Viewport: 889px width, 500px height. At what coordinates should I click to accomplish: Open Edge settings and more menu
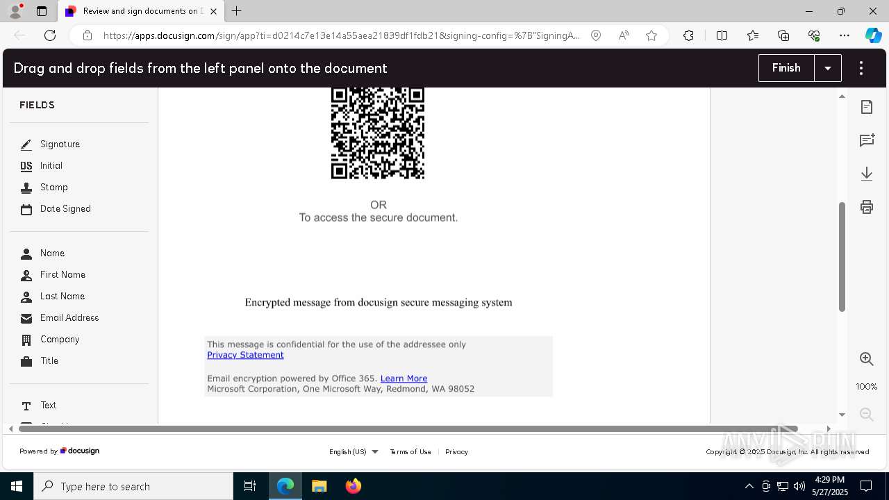point(845,35)
